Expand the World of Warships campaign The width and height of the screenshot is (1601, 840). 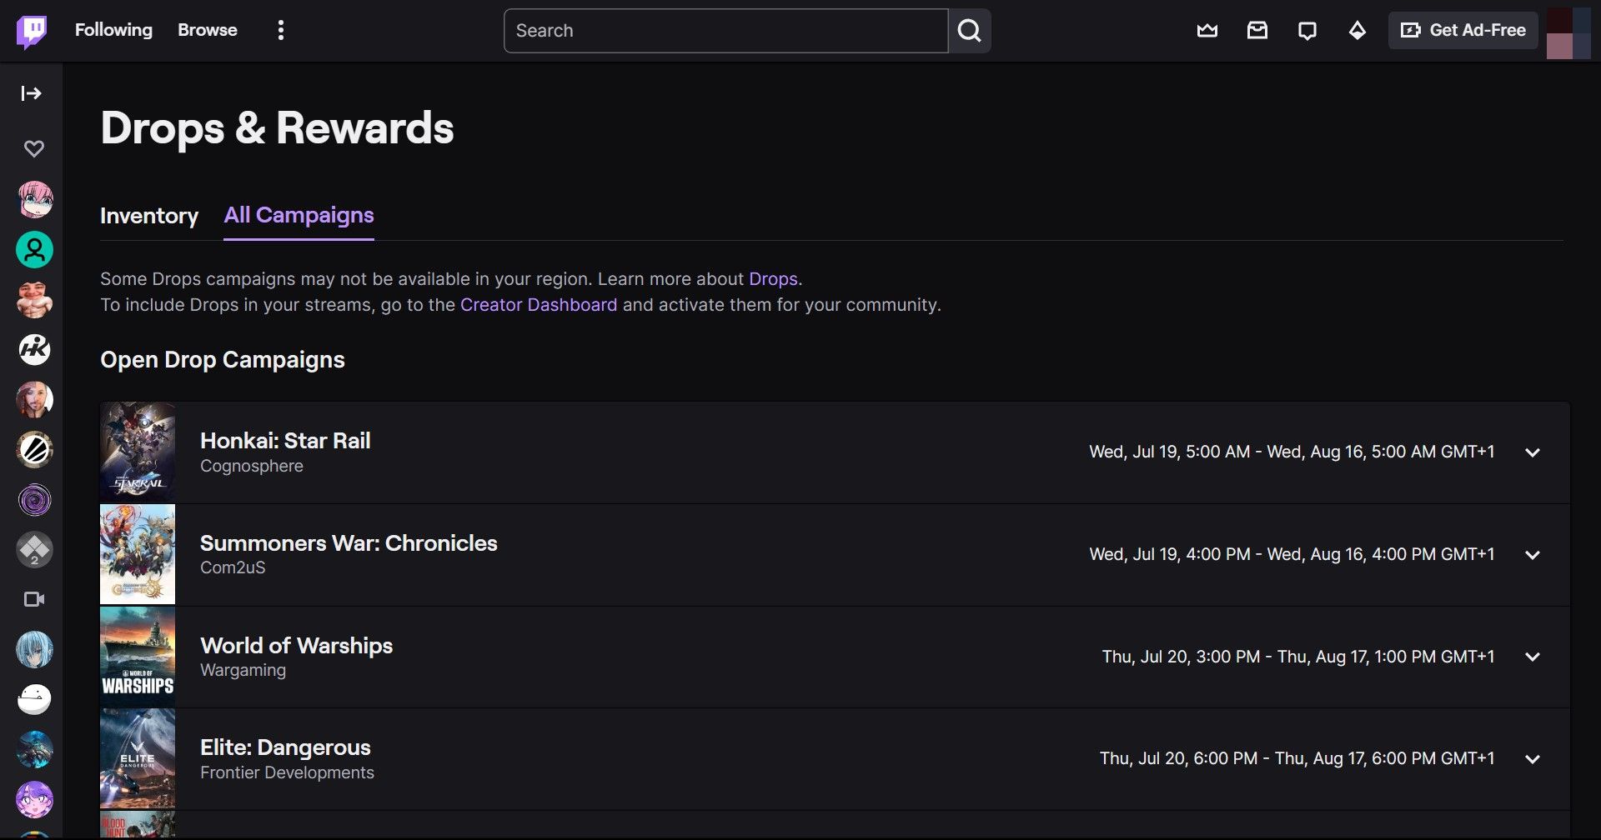[1533, 656]
